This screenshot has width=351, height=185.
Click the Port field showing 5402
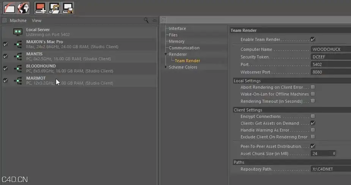(331, 64)
